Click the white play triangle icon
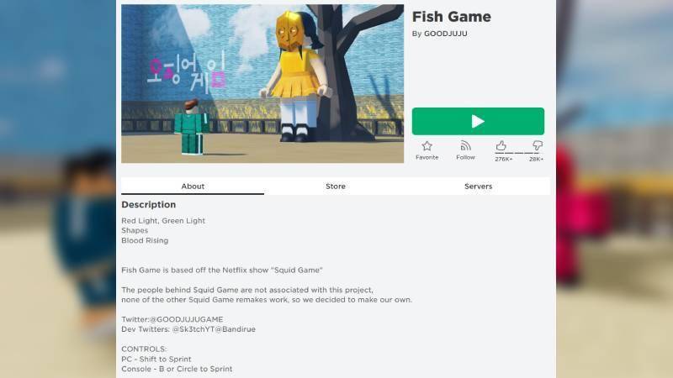The image size is (673, 378). click(478, 121)
